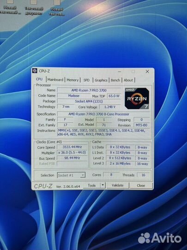Click the 3533.44 MHz core speed value

72,147
